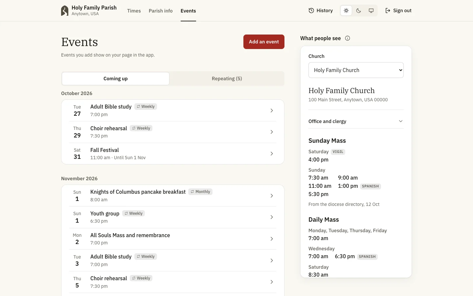Image resolution: width=473 pixels, height=296 pixels.
Task: Click the Sign out arrow icon
Action: point(388,11)
